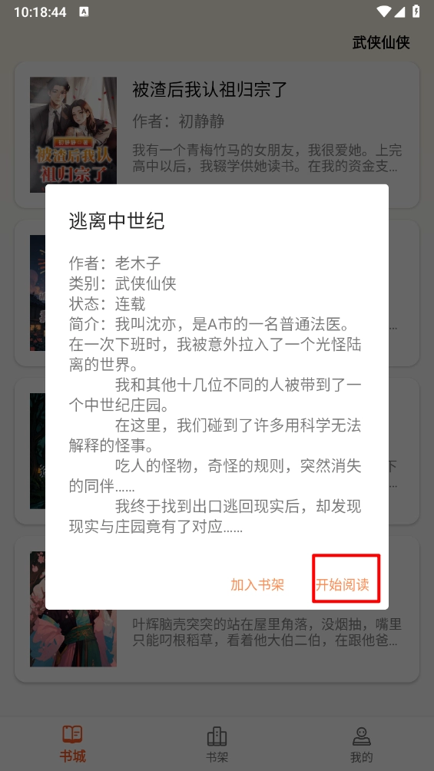Screen dimensions: 434x771
Task: Tap the battery icon in status bar
Action: 416,12
